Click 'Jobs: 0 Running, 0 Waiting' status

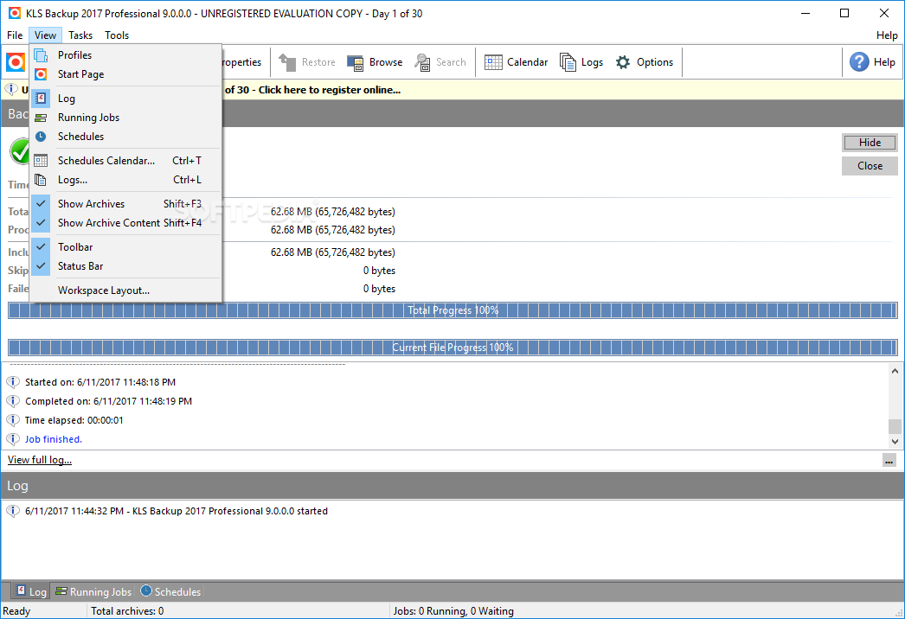pos(453,611)
